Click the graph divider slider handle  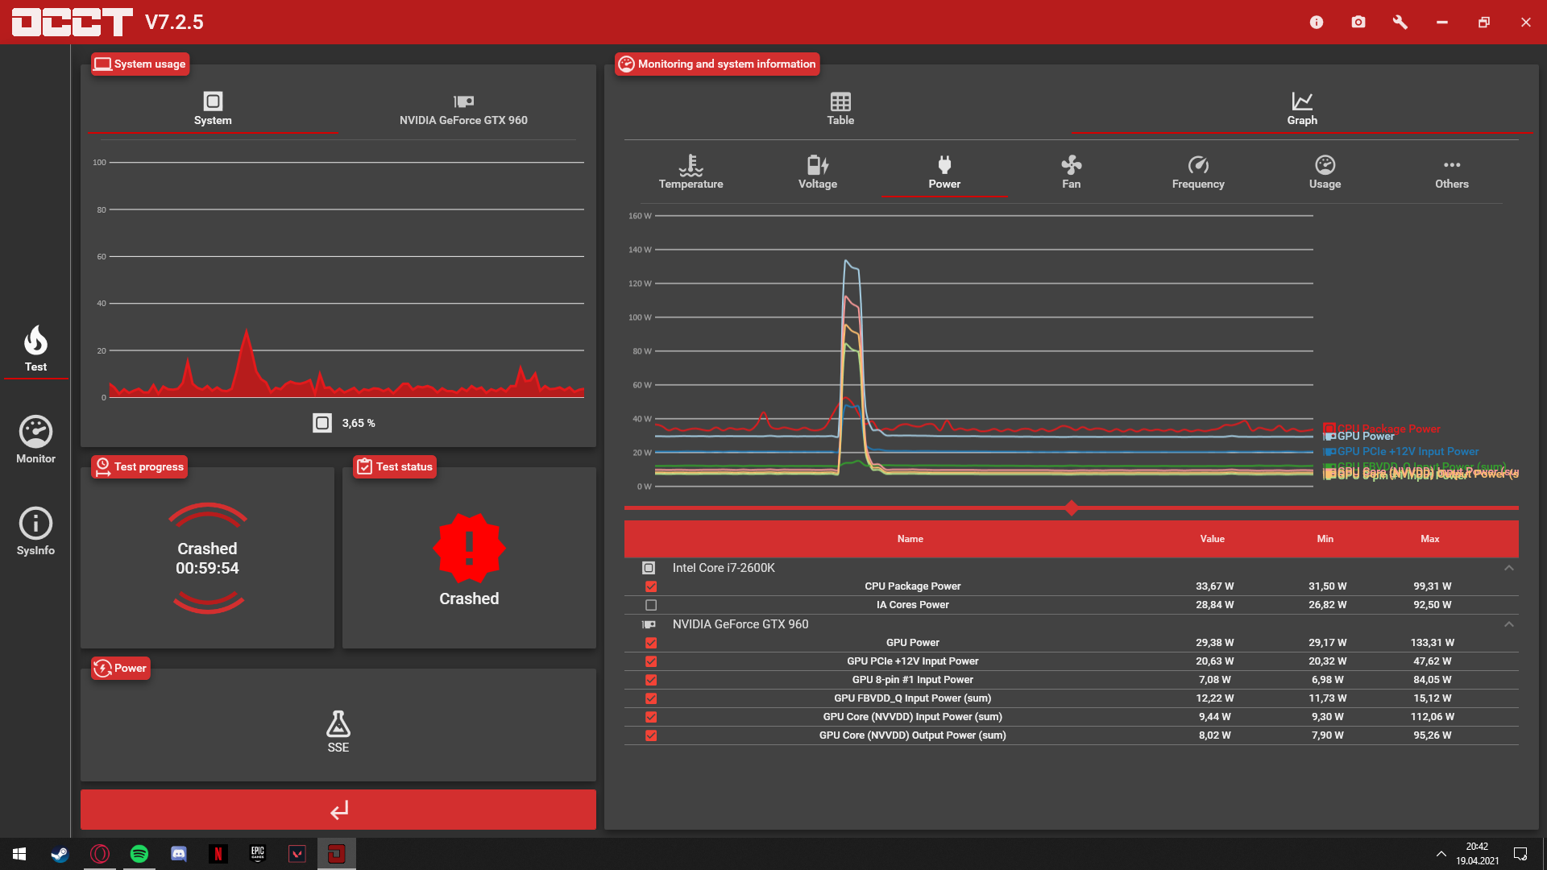tap(1072, 507)
